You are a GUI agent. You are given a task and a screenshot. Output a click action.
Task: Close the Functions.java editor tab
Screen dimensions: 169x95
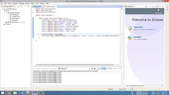[56, 7]
